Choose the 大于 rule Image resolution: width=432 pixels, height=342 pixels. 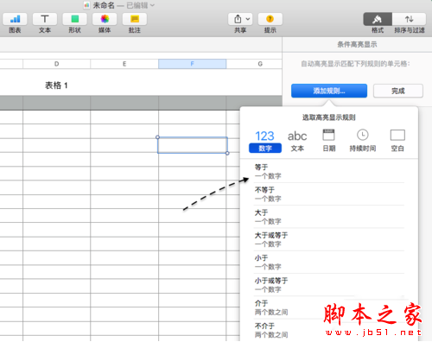[329, 217]
